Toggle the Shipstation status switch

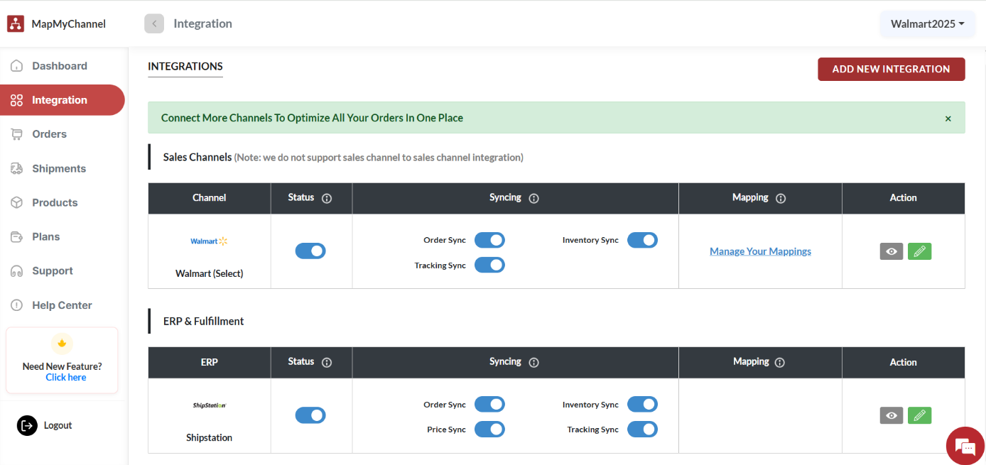click(x=310, y=415)
